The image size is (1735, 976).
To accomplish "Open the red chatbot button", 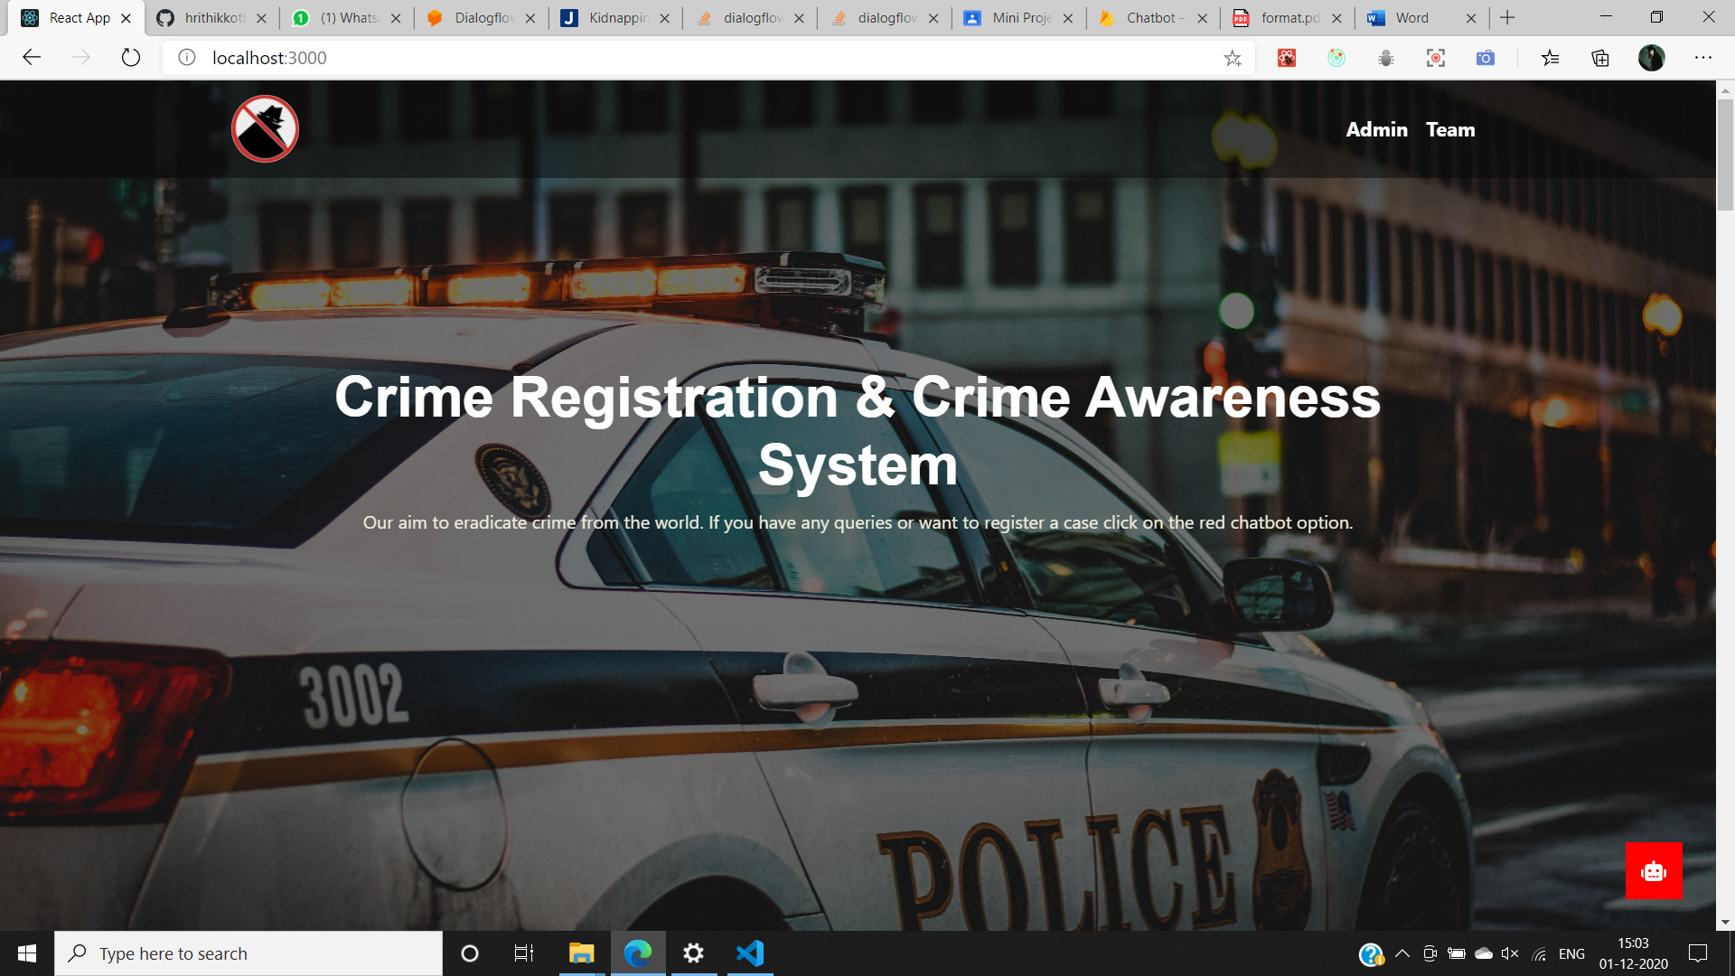I will [1654, 870].
